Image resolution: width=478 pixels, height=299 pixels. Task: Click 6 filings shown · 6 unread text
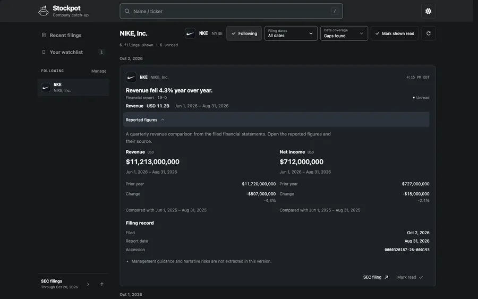click(x=149, y=45)
